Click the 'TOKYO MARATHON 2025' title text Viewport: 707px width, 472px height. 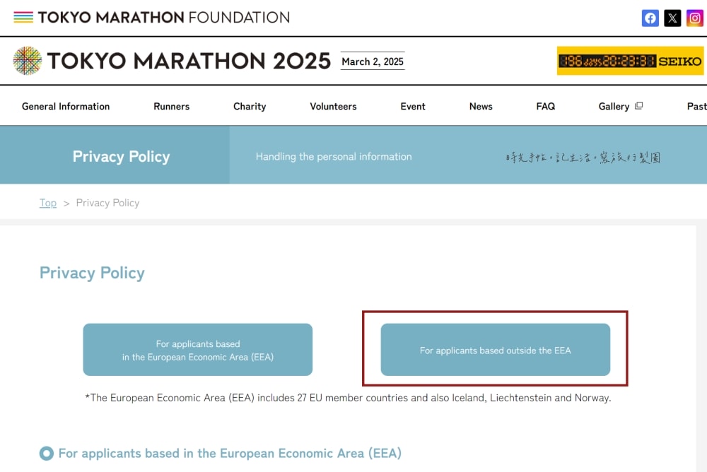click(x=189, y=61)
